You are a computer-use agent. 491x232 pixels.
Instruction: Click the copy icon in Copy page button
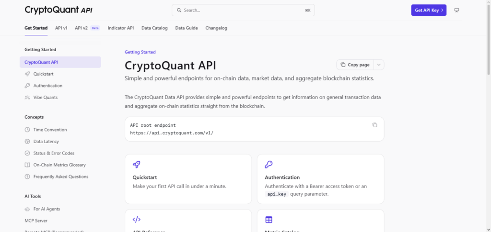(343, 65)
